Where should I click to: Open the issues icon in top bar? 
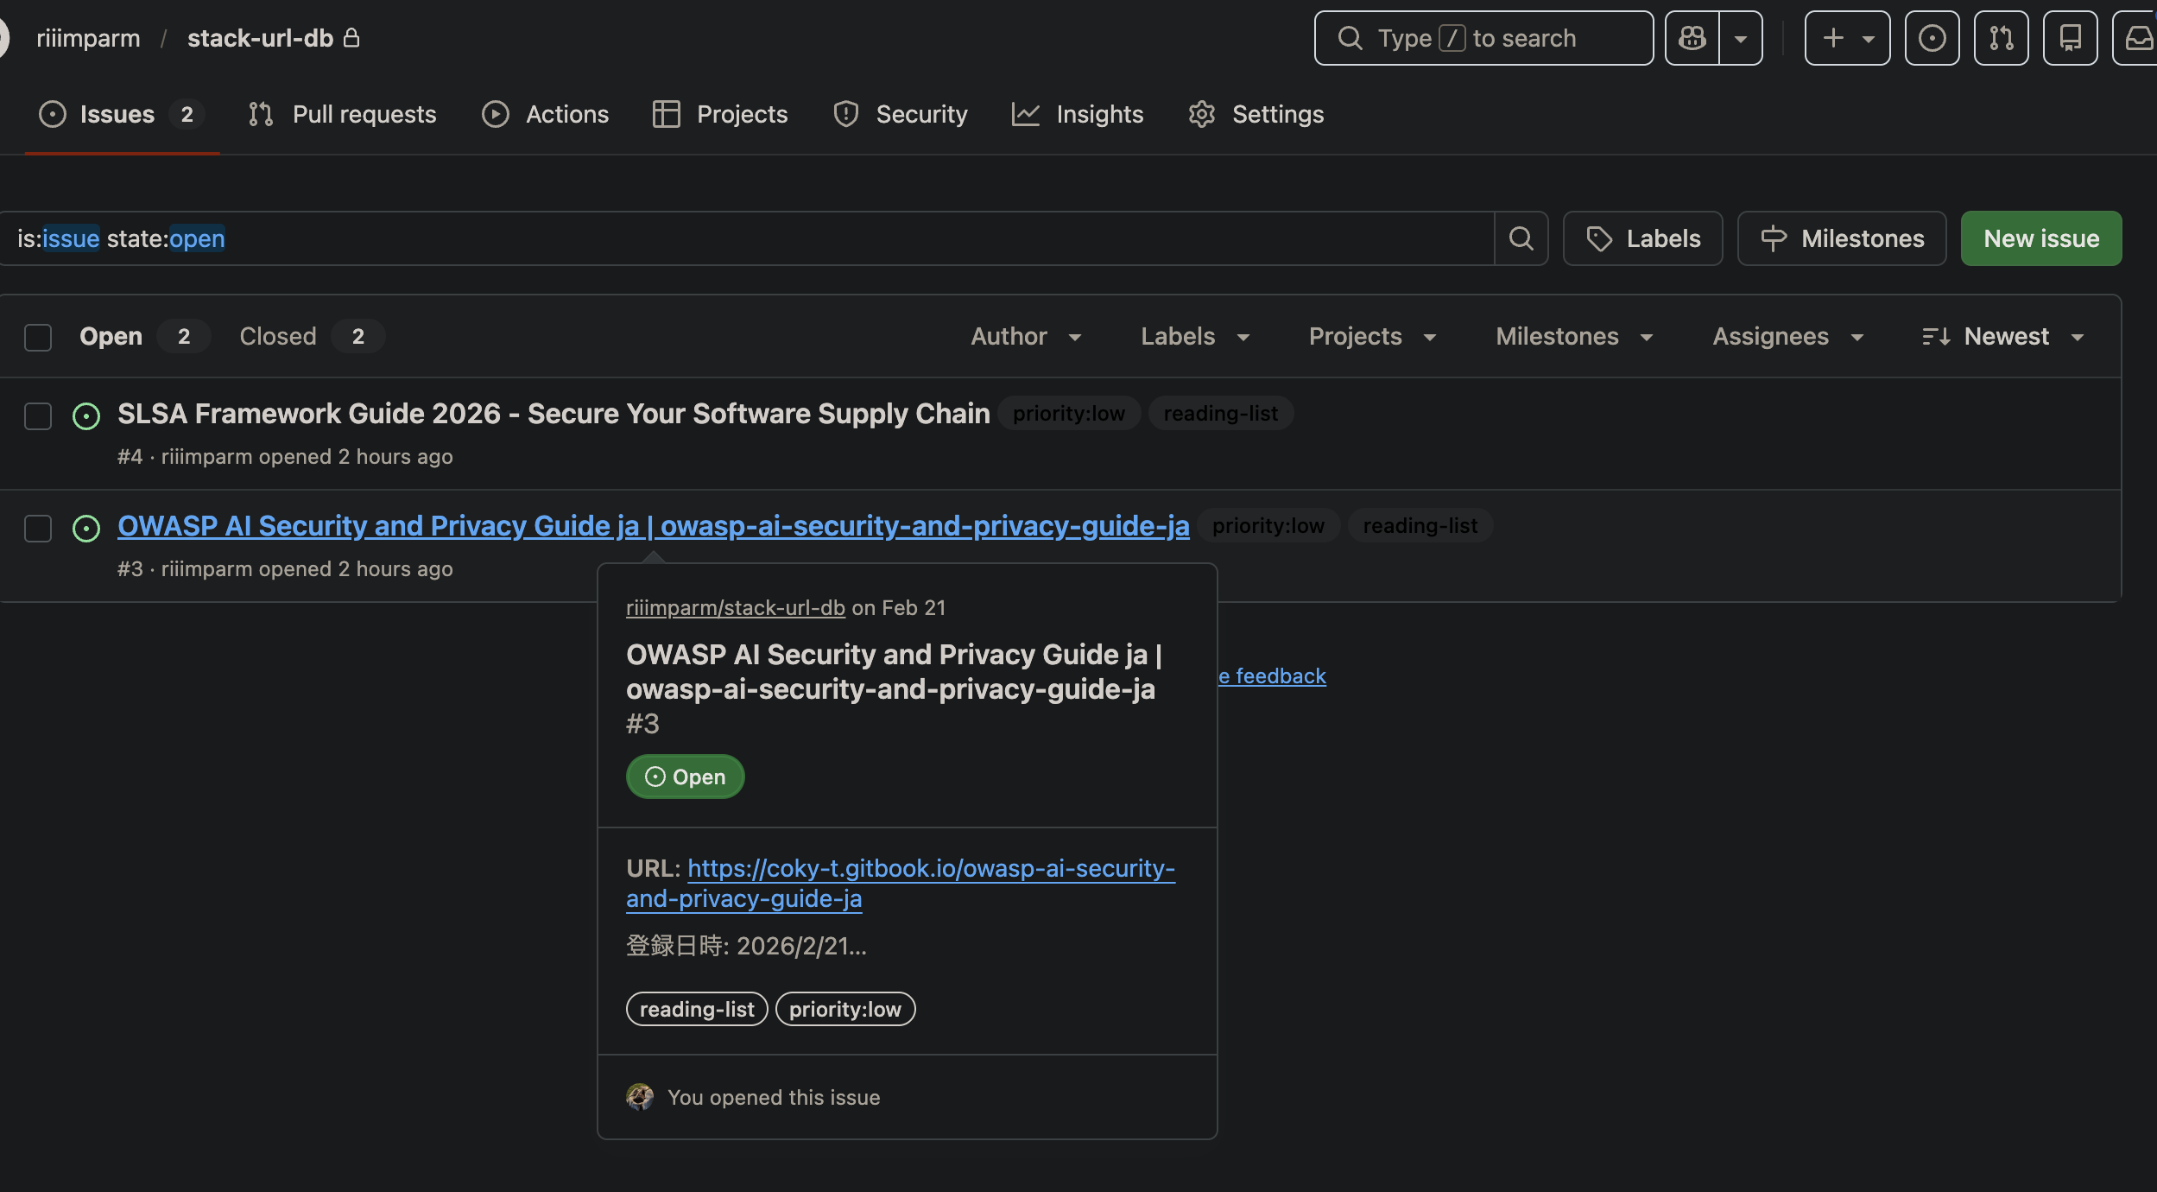[x=1932, y=38]
